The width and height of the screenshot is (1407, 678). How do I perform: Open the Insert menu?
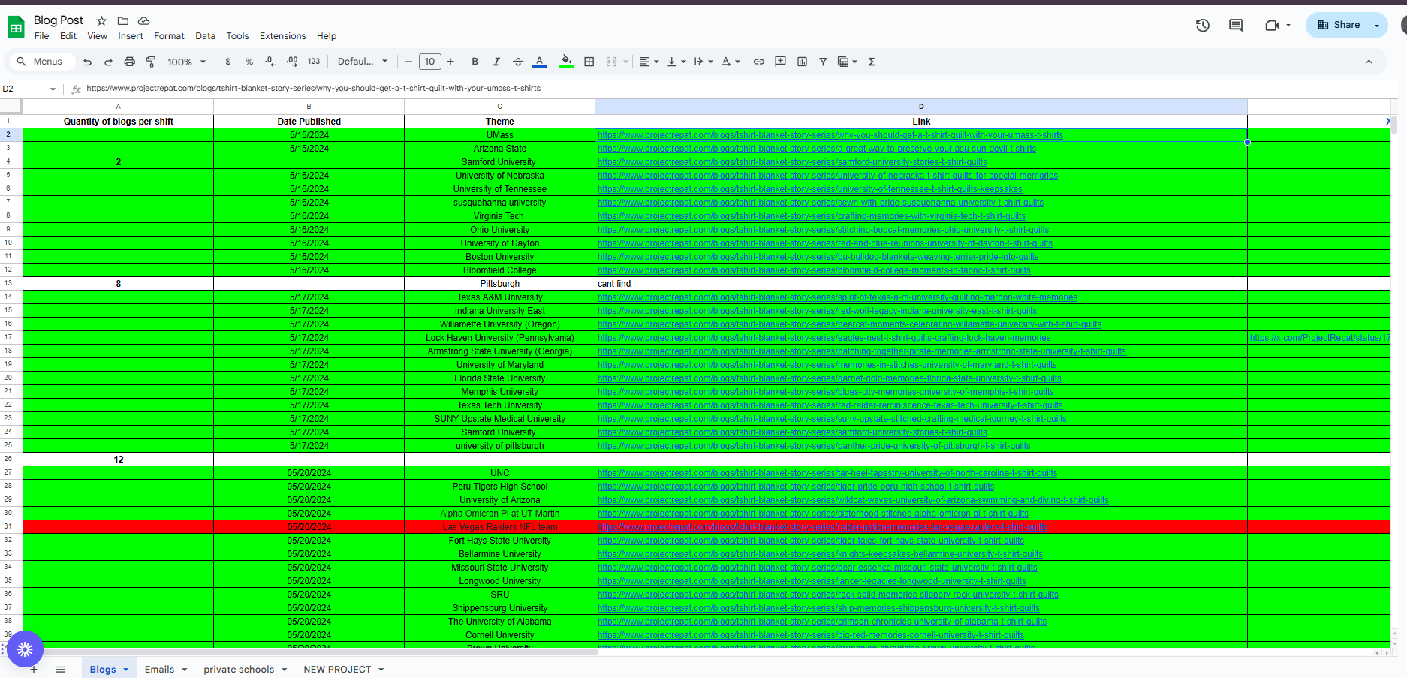point(131,36)
